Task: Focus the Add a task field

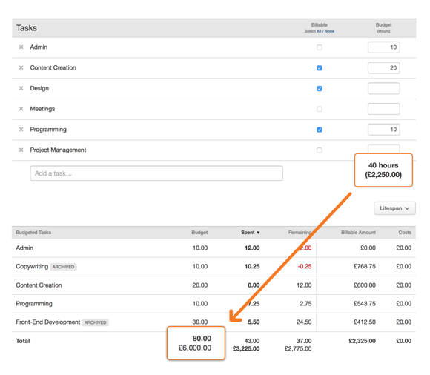Action: [x=156, y=173]
